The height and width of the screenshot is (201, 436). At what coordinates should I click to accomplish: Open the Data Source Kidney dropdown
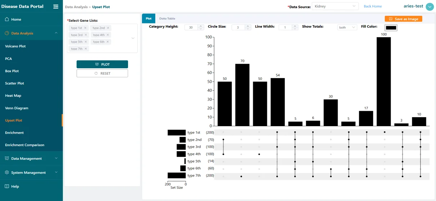[x=335, y=6]
